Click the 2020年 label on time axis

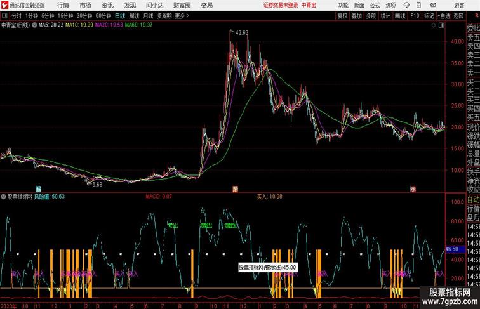pos(9,306)
